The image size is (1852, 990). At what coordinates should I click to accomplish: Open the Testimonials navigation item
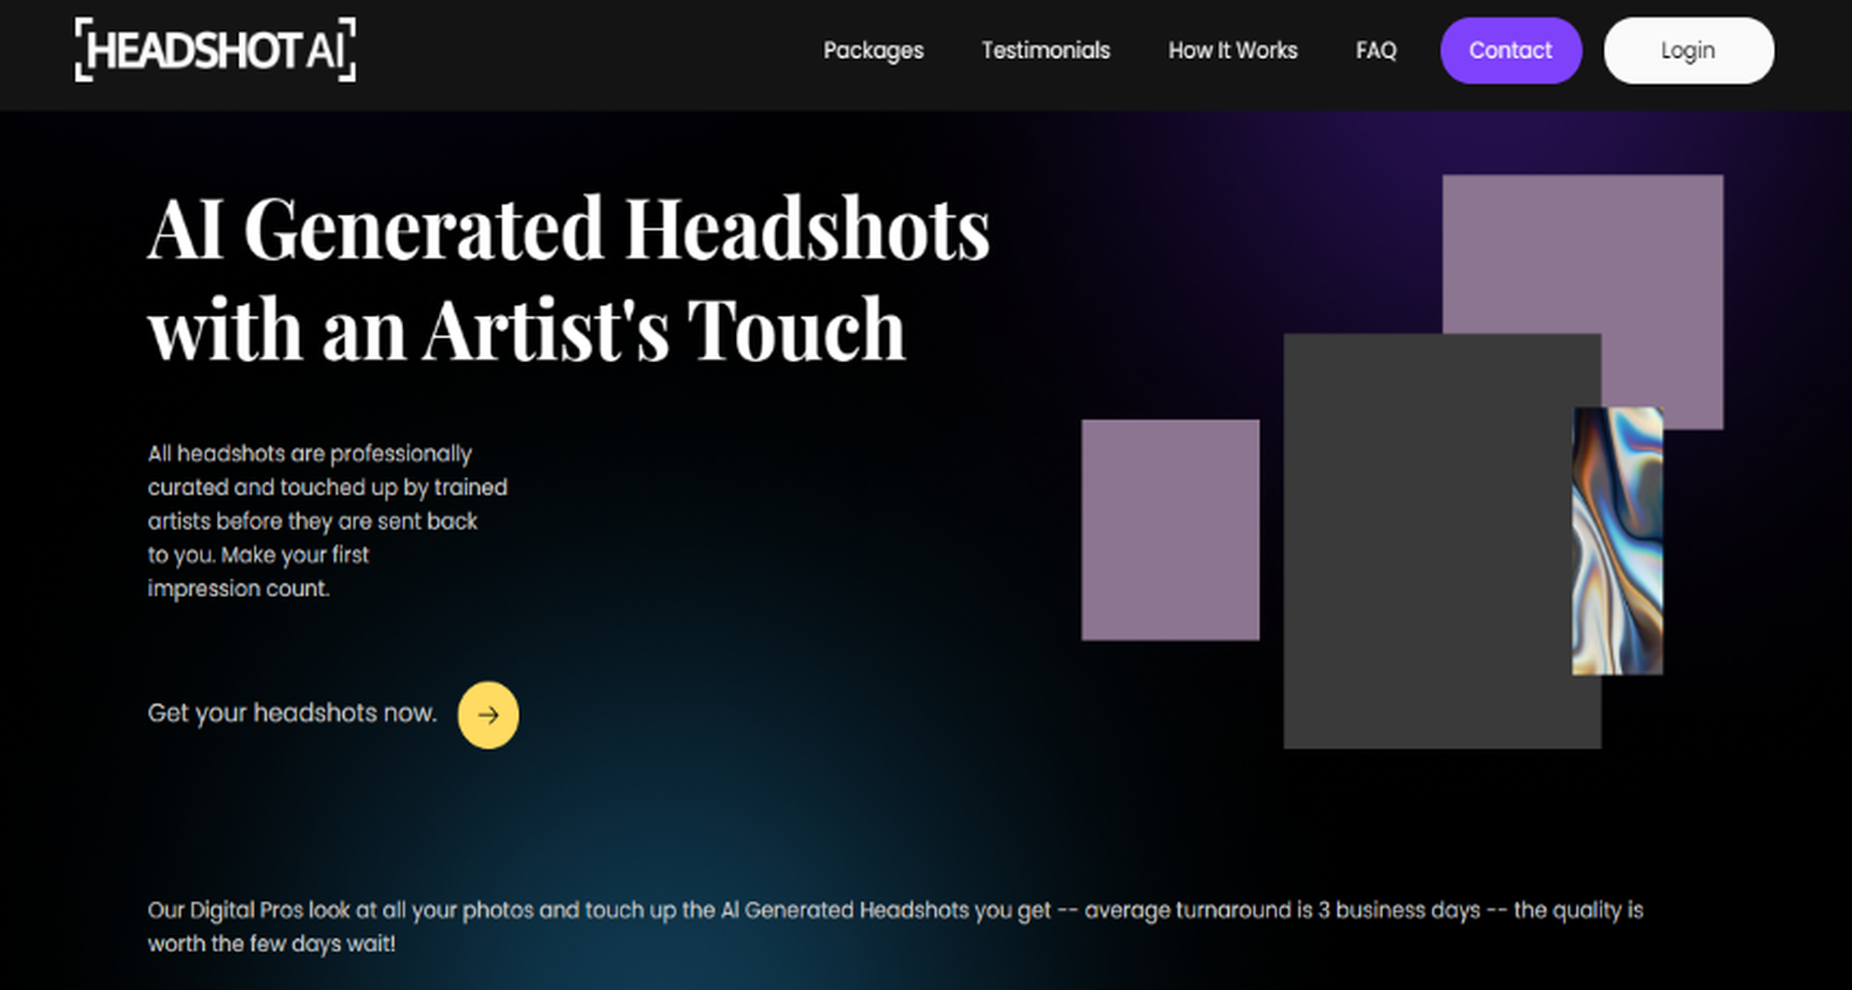[x=1045, y=51]
